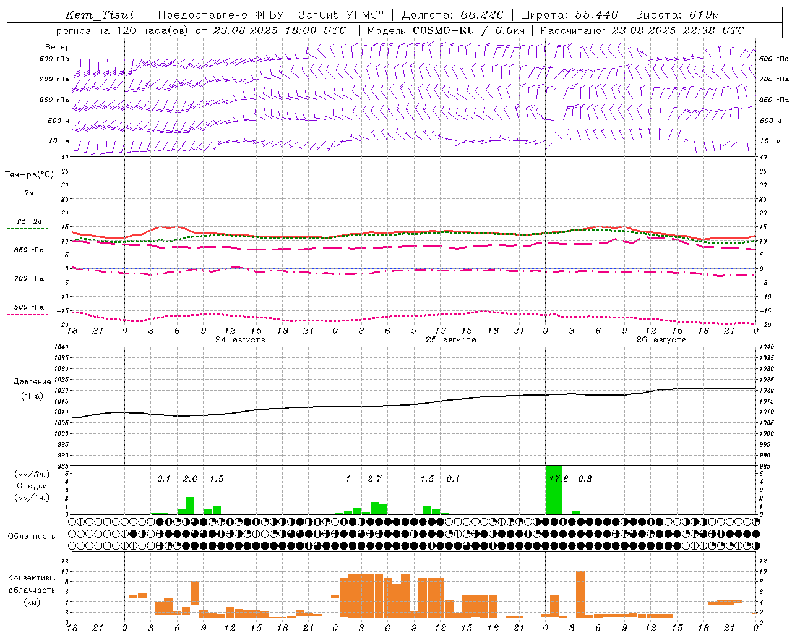This screenshot has width=792, height=633.
Task: Click the "0.3" precipitation amount
Action: pyautogui.click(x=585, y=478)
